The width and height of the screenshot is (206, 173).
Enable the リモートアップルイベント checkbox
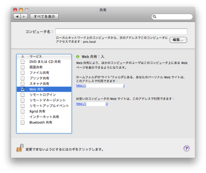pyautogui.click(x=22, y=106)
